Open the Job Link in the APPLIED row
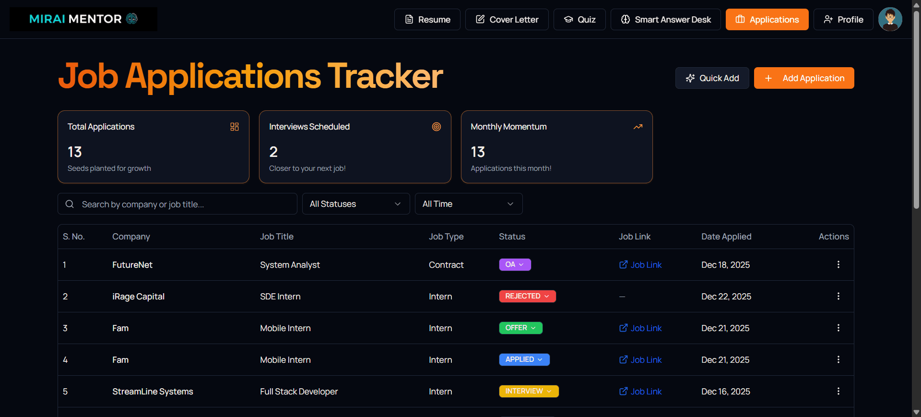Screen dimensions: 921x417 (640, 360)
